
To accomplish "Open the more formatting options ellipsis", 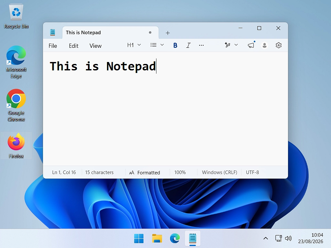I will point(201,45).
